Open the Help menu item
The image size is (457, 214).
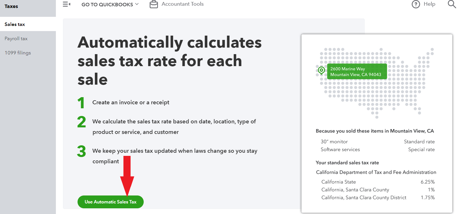(429, 4)
